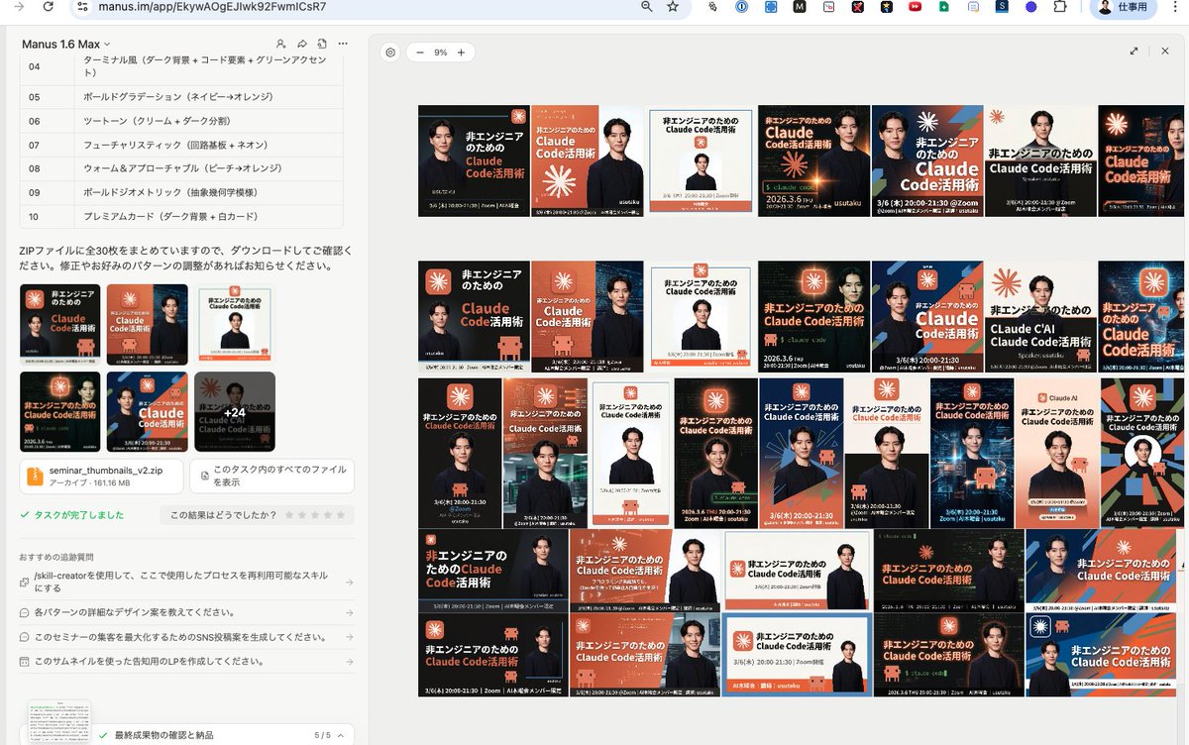Click the share arrow icon in Manus header
Image resolution: width=1189 pixels, height=745 pixels.
[301, 45]
